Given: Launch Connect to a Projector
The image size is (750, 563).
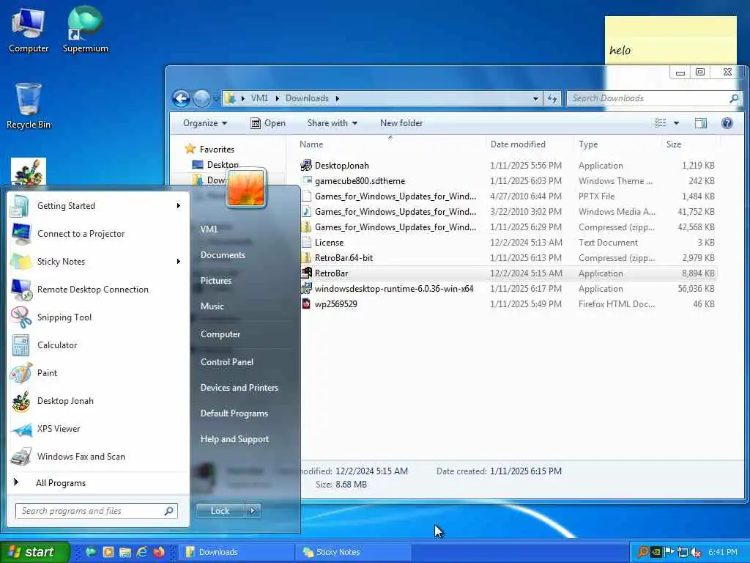Looking at the screenshot, I should pyautogui.click(x=97, y=234).
